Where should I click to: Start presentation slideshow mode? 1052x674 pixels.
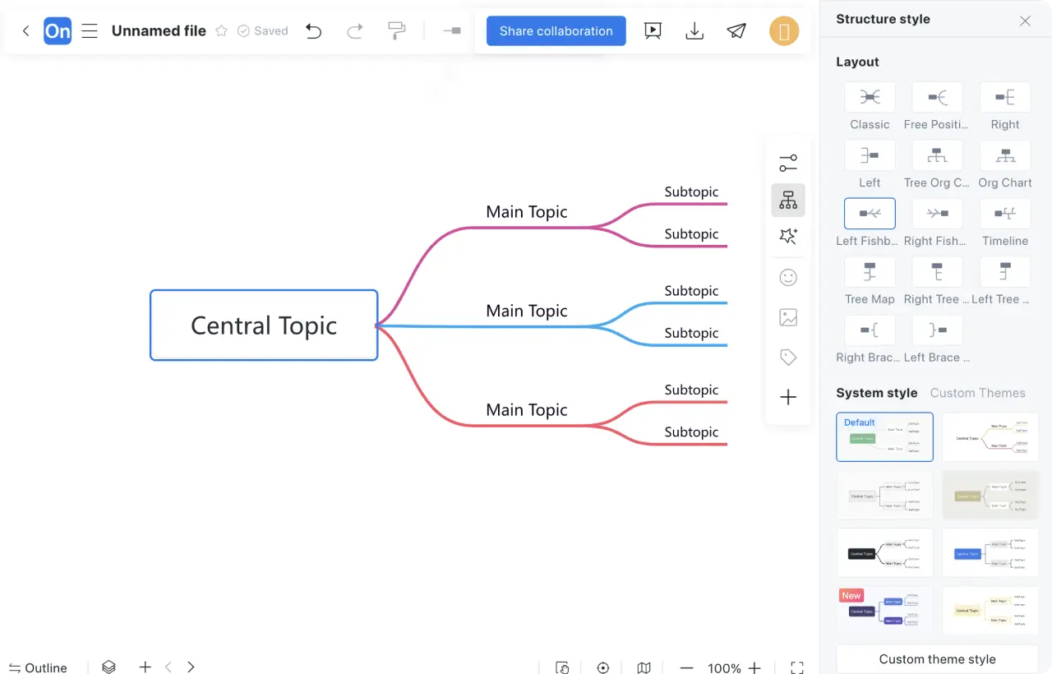(x=653, y=31)
